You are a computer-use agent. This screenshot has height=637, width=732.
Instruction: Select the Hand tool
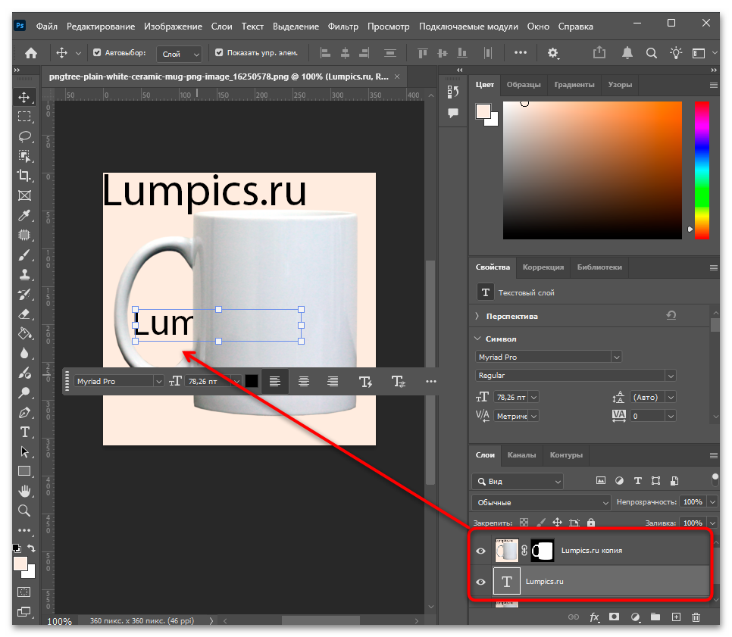[24, 491]
